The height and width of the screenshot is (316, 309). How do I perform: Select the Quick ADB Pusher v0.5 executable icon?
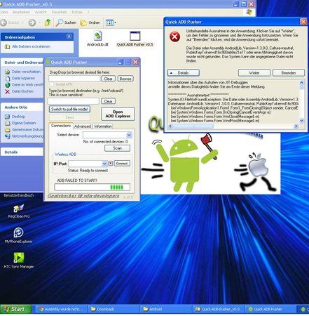pyautogui.click(x=135, y=36)
